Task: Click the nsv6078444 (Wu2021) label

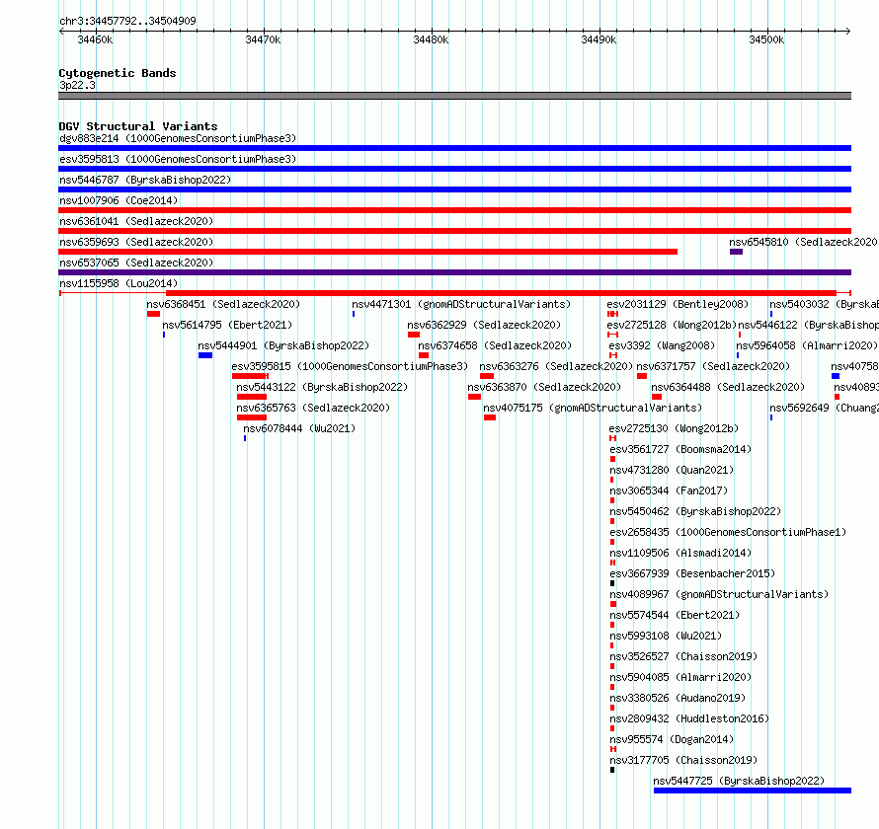Action: coord(299,428)
